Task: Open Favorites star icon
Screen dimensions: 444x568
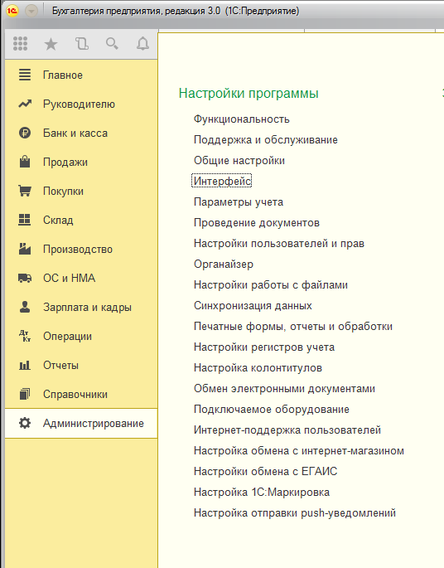Action: point(51,44)
